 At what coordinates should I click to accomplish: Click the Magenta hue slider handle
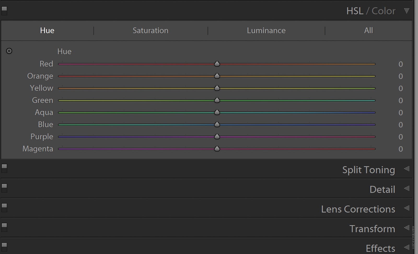tap(217, 149)
